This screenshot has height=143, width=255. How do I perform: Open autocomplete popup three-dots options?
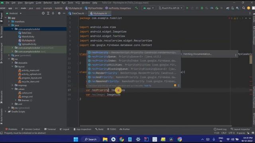point(179,85)
